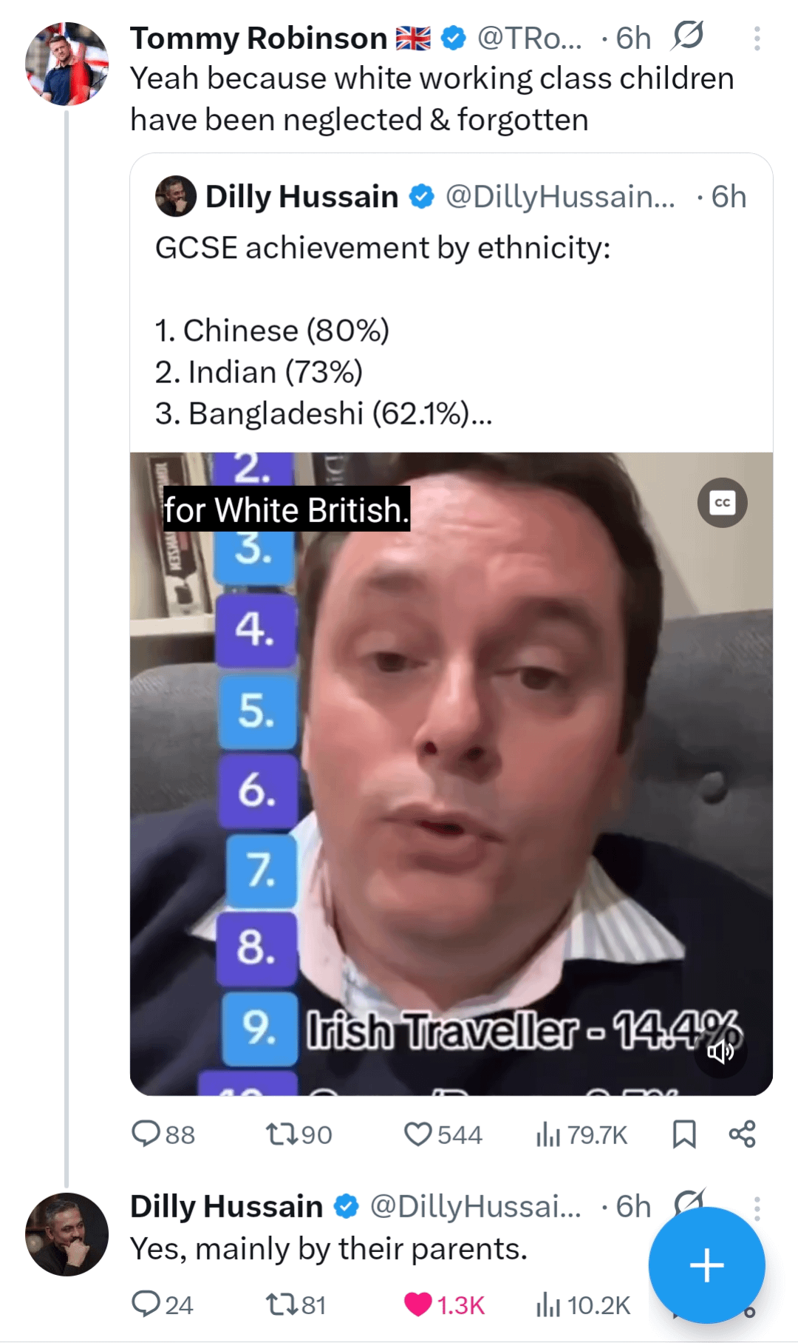Screen dimensions: 798x1343
Task: Repost Tommy Robinson's tweet with 90 reposts
Action: click(299, 1134)
